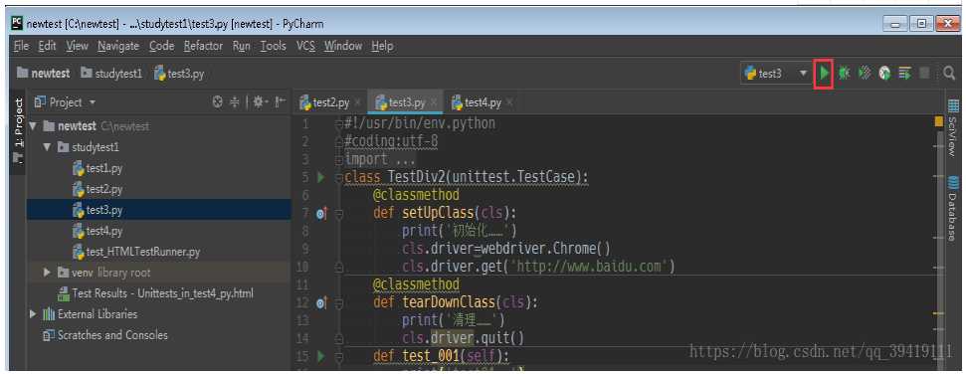Click the override marker beside setUpClass
Image resolution: width=966 pixels, height=374 pixels.
coord(321,213)
